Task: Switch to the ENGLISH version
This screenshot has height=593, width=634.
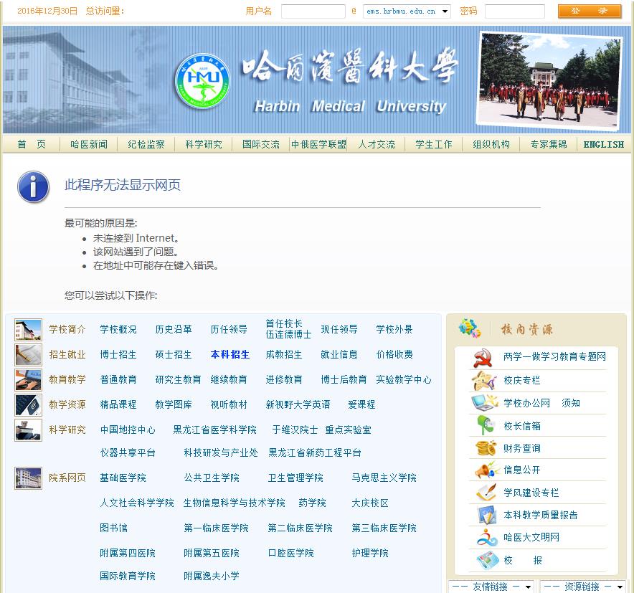Action: click(x=604, y=144)
